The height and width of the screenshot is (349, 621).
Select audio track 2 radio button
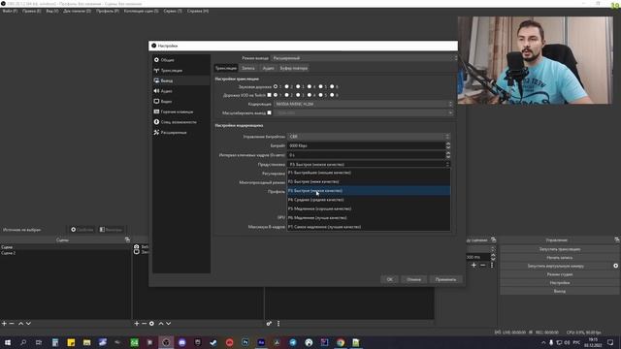(287, 86)
